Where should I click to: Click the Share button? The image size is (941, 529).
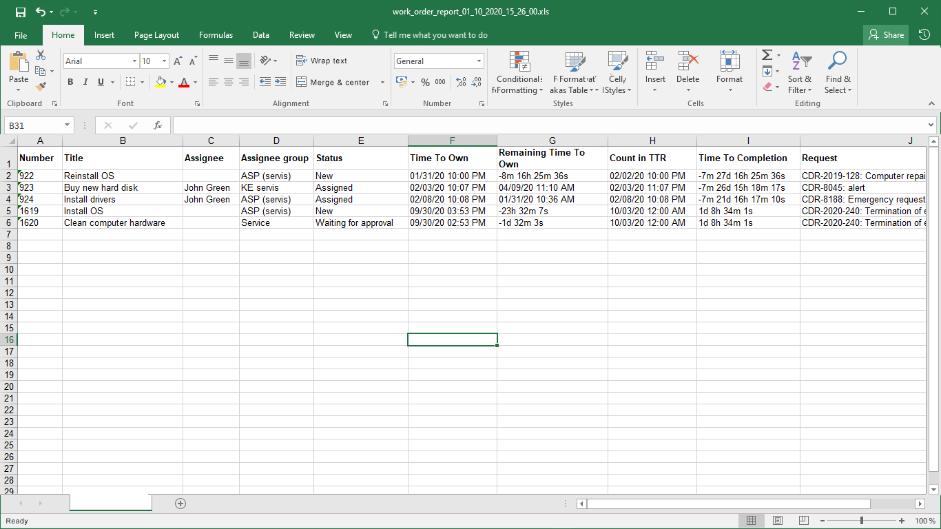click(x=886, y=34)
